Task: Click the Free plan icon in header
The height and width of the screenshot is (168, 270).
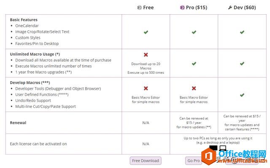Action: tap(140, 8)
